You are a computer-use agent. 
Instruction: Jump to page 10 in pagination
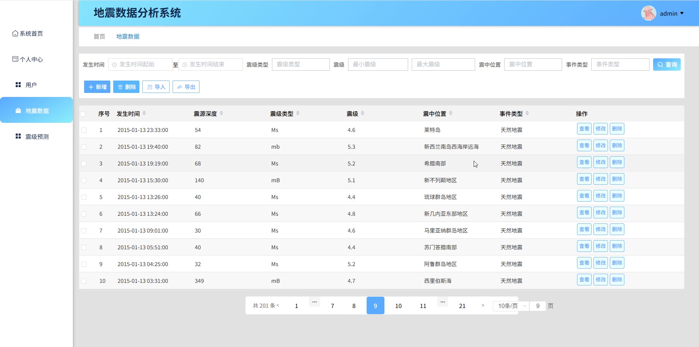point(398,306)
